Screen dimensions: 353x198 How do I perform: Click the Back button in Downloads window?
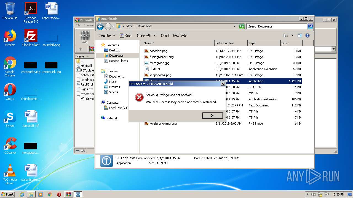[x=100, y=26]
